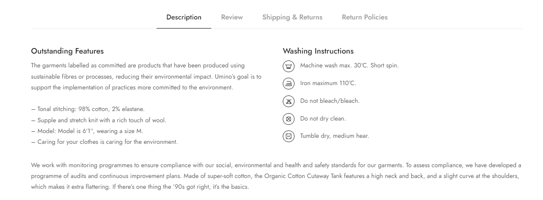This screenshot has width=543, height=200.
Task: Click the 'Do not dry clean' text
Action: pos(323,118)
